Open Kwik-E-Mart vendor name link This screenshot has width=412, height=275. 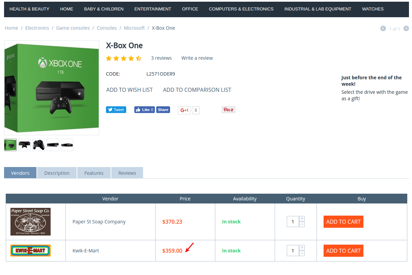(86, 251)
